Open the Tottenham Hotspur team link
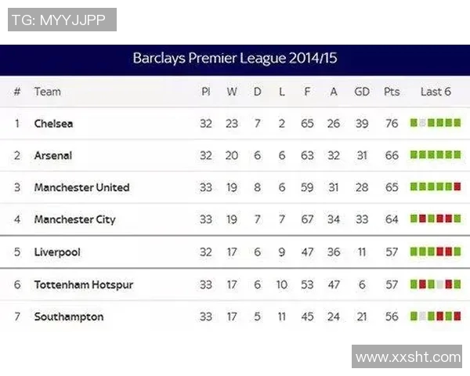470x376 pixels. pos(83,284)
